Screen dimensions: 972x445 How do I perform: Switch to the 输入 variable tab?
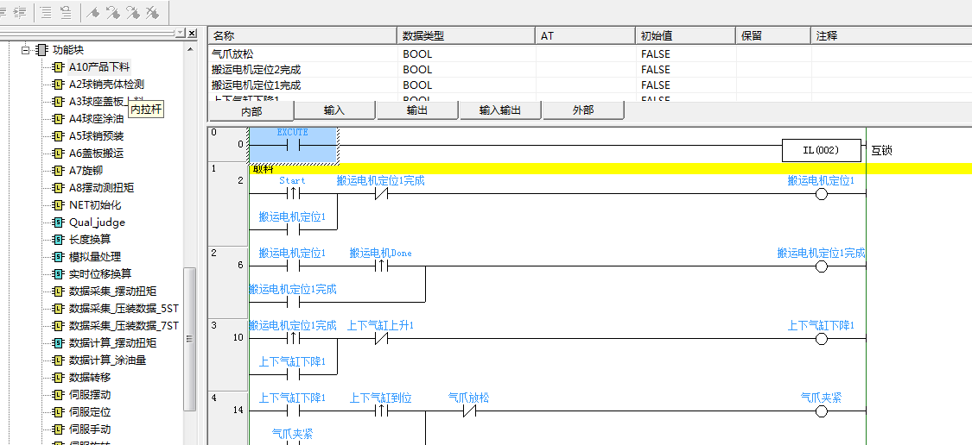coord(334,110)
